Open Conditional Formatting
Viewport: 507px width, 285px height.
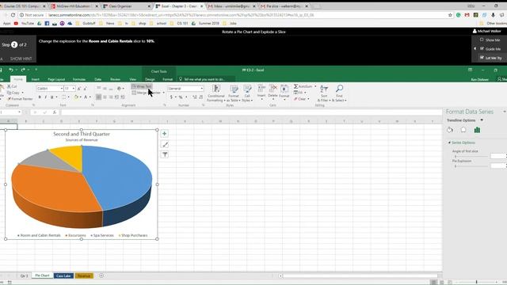point(216,93)
